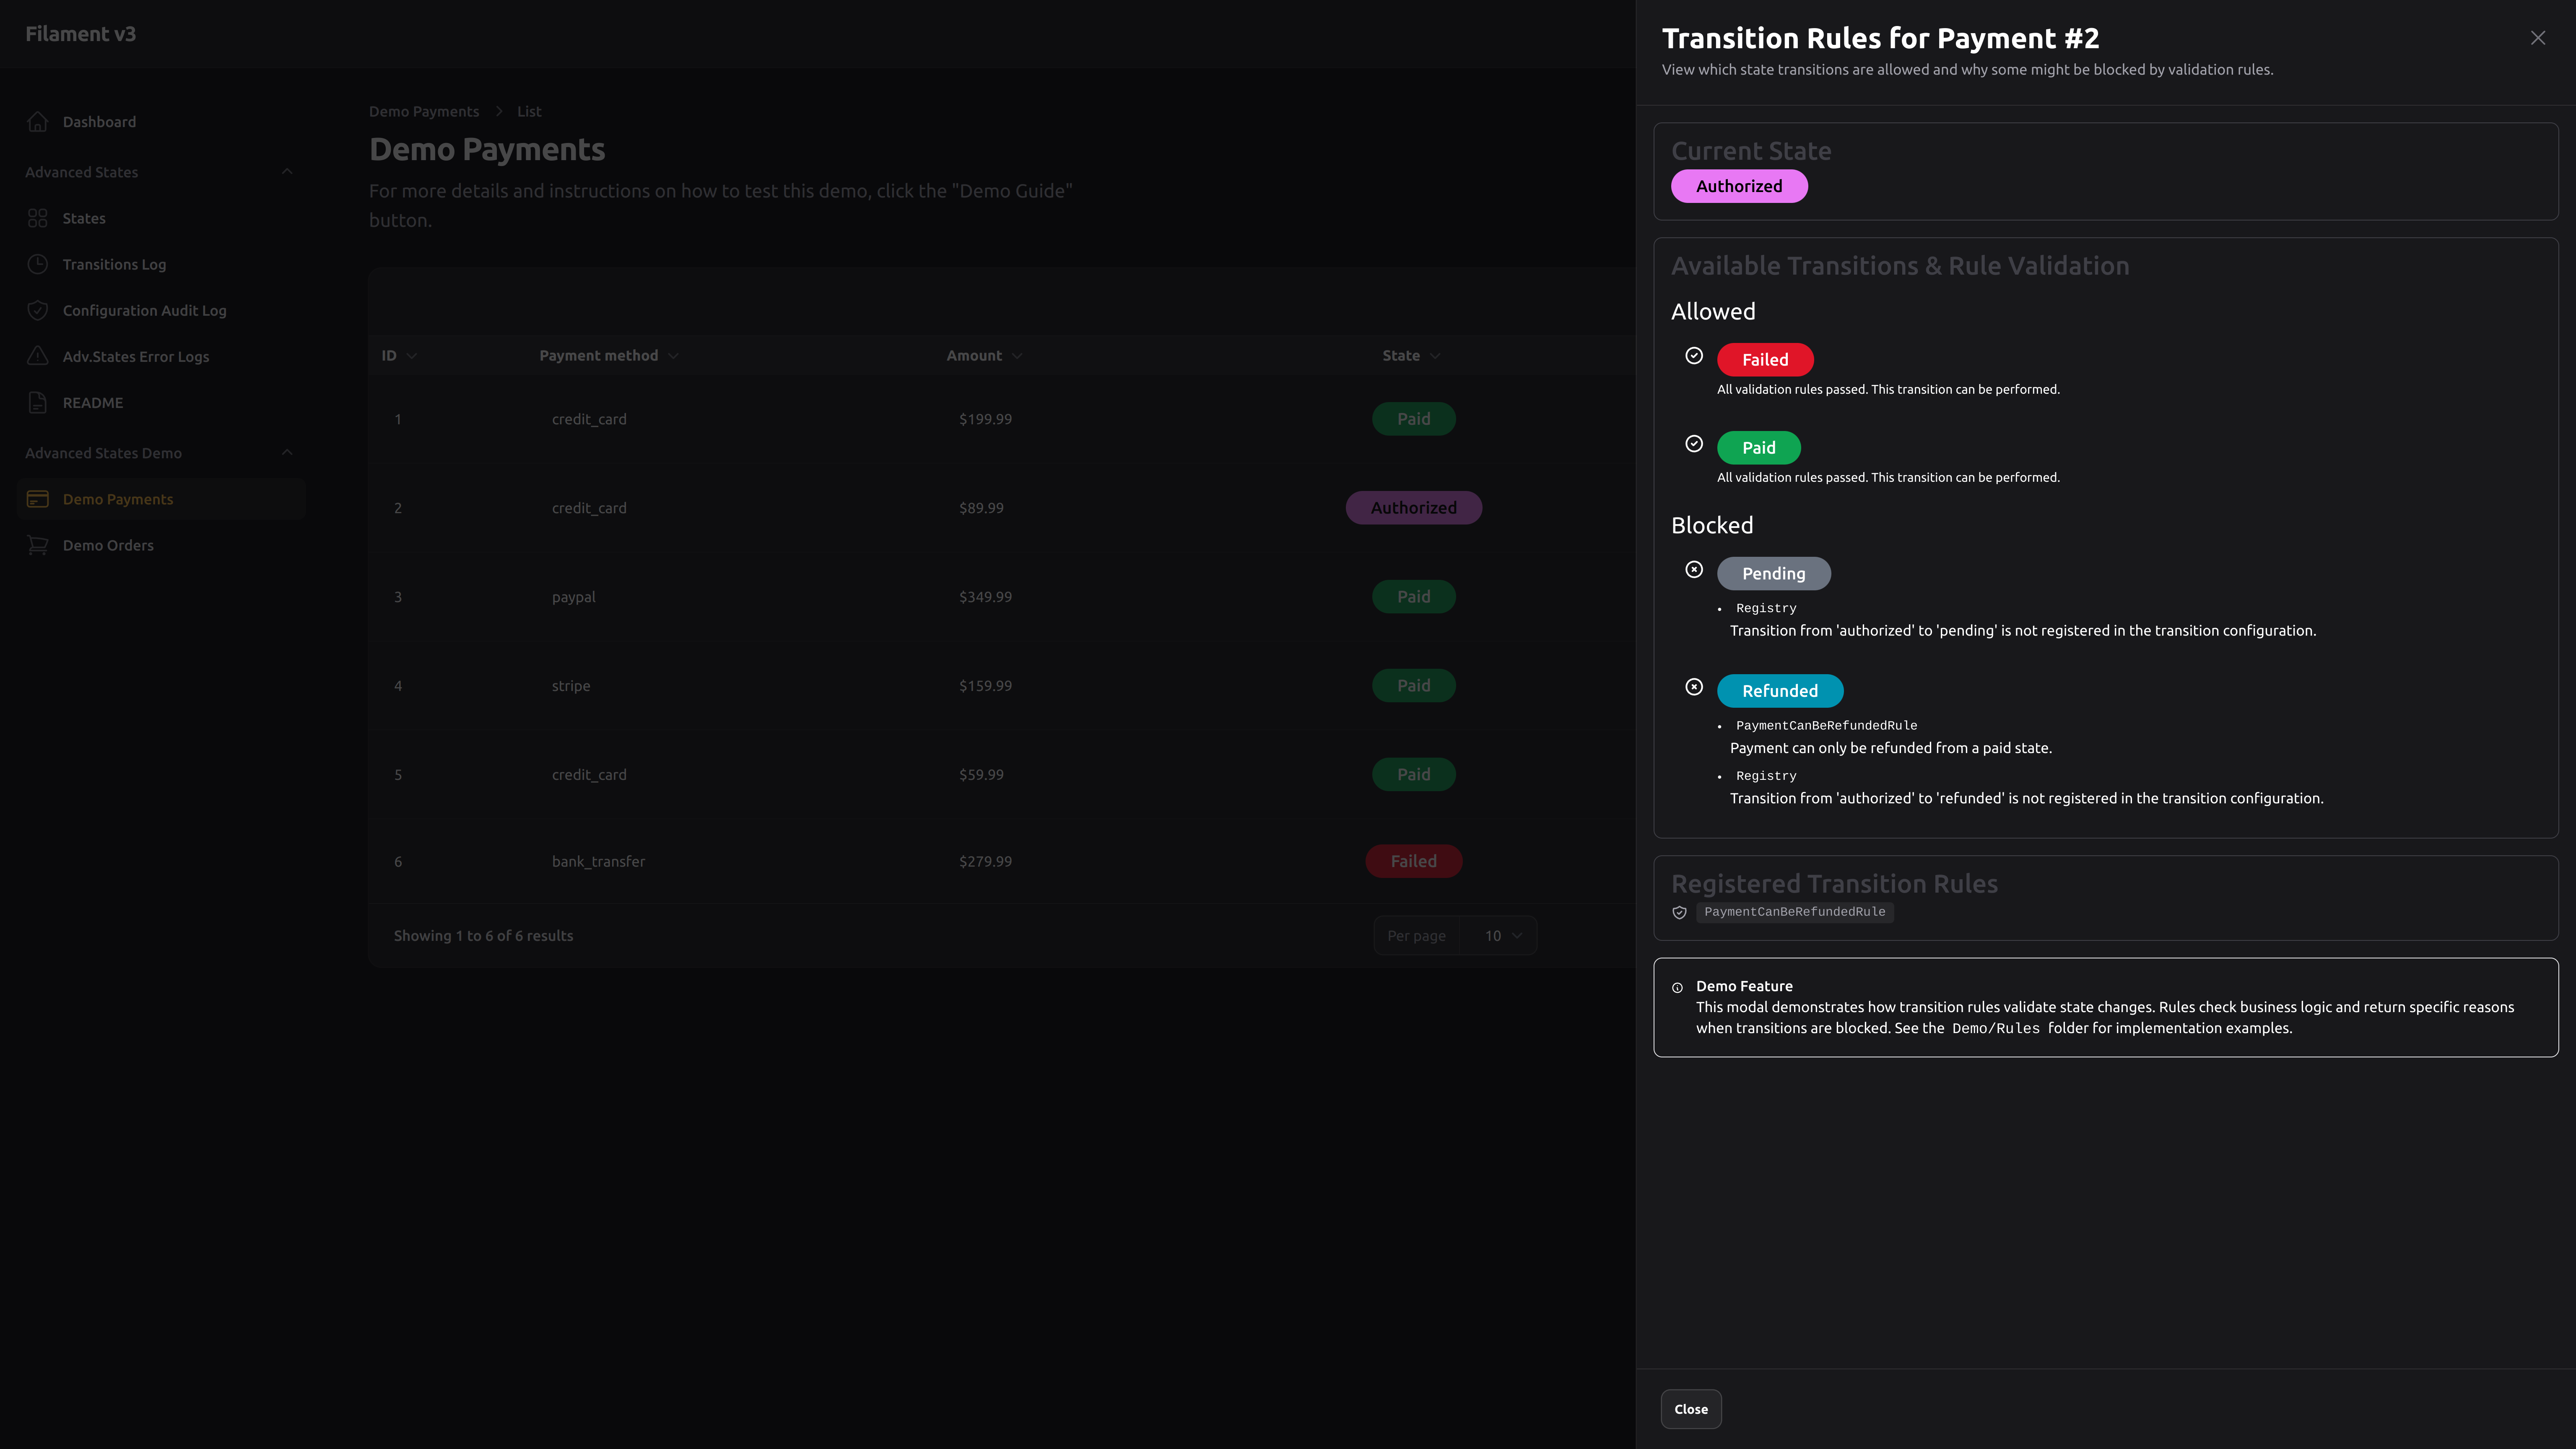Select Demo Payments in the sidebar
The height and width of the screenshot is (1449, 2576).
(117, 498)
